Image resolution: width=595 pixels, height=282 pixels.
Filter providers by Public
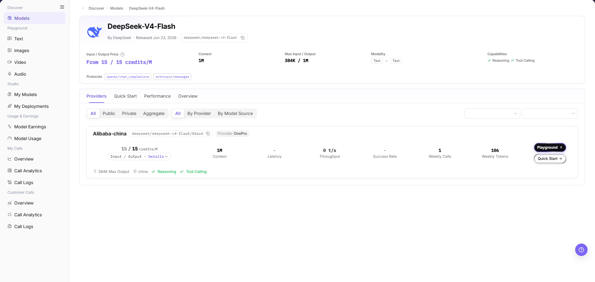109,113
